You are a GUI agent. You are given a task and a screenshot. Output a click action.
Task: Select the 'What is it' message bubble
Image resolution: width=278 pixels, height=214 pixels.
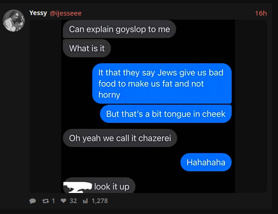coord(87,48)
